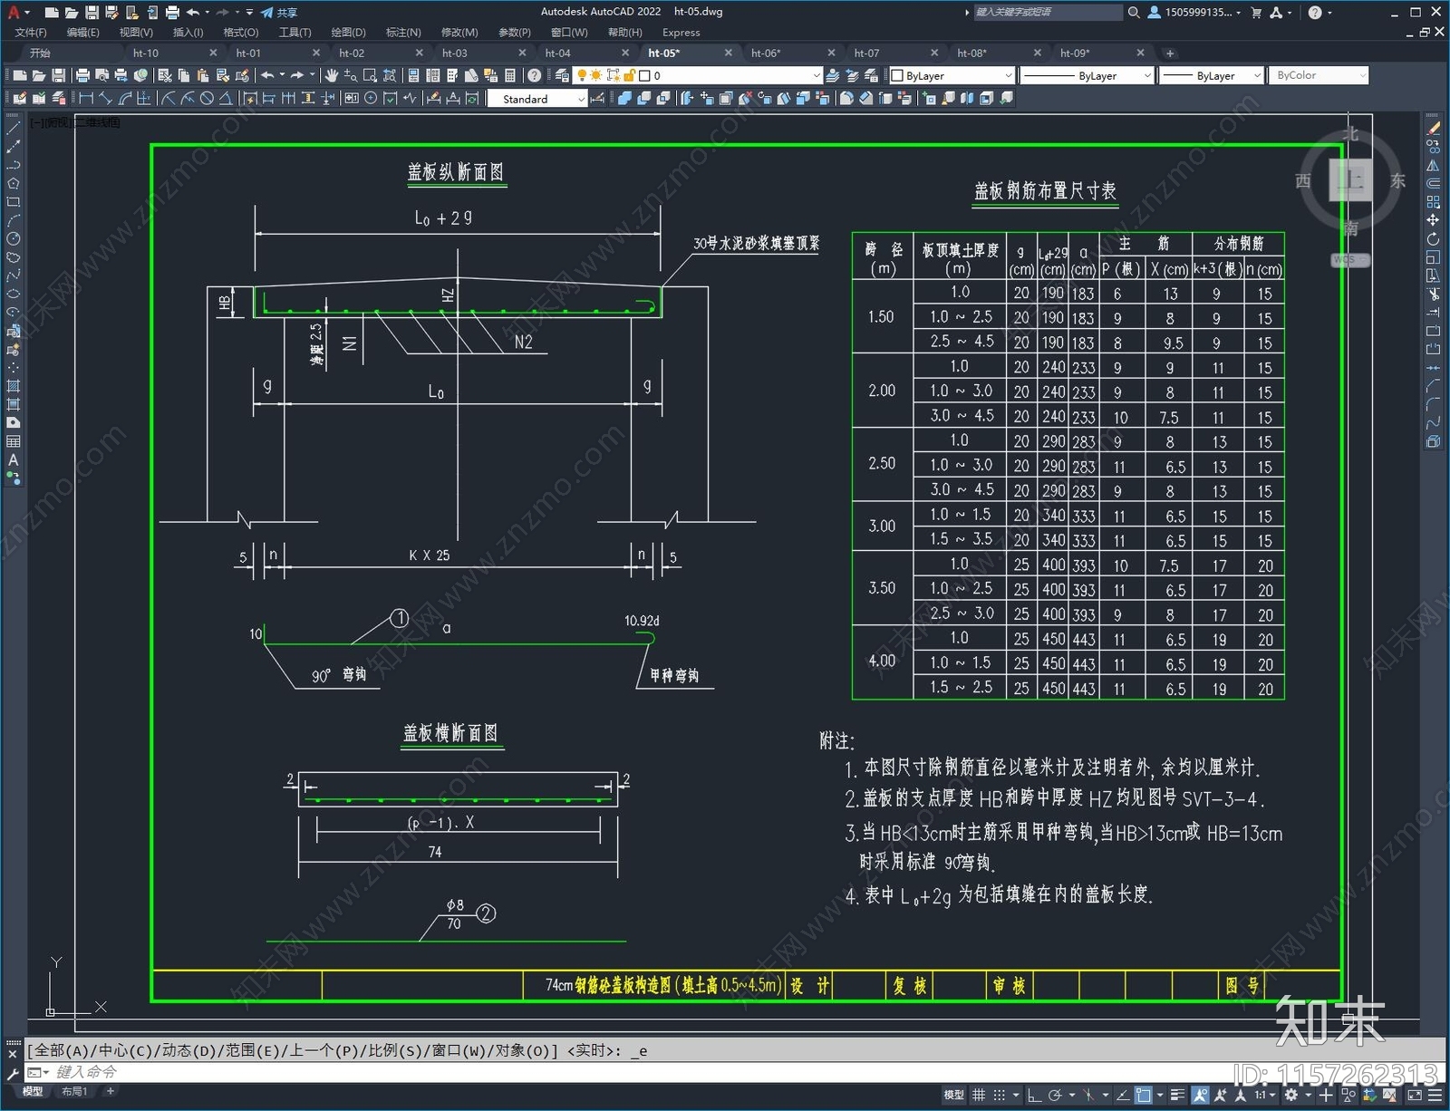
Task: Switch to the ht-04 drawing tab
Action: click(558, 53)
